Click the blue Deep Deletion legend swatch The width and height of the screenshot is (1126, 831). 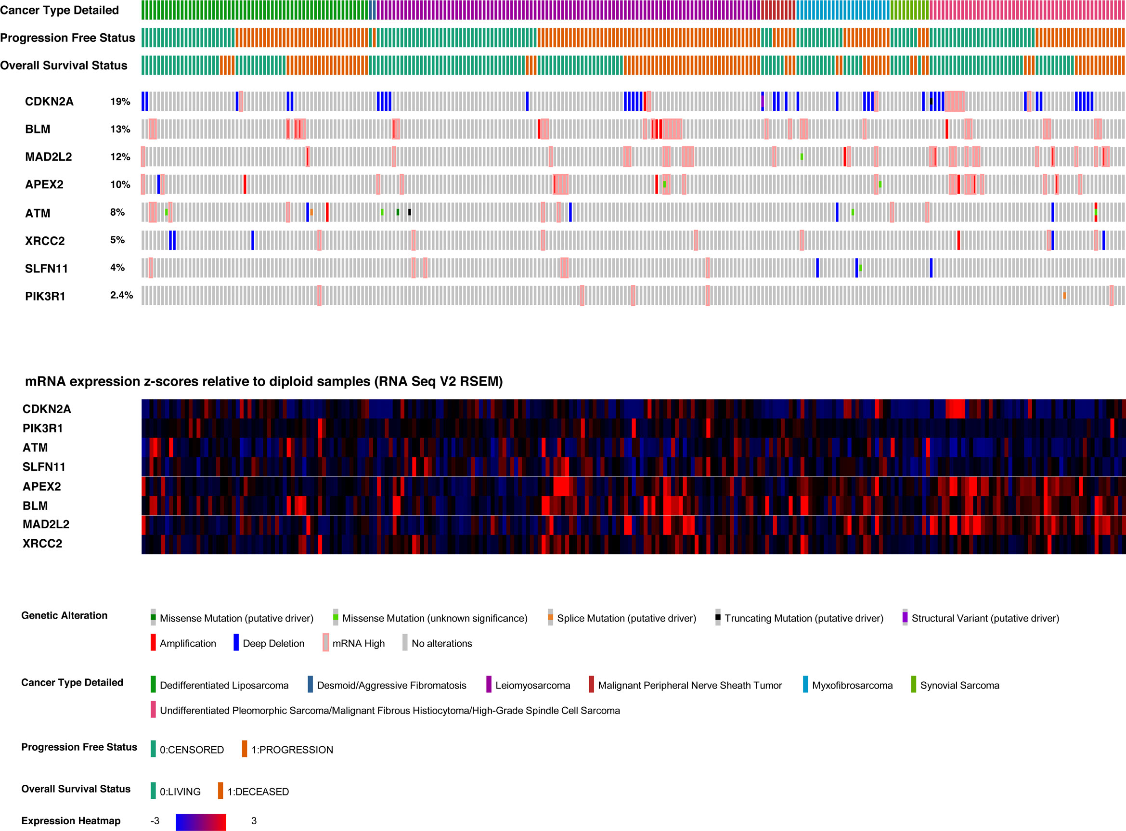(236, 643)
